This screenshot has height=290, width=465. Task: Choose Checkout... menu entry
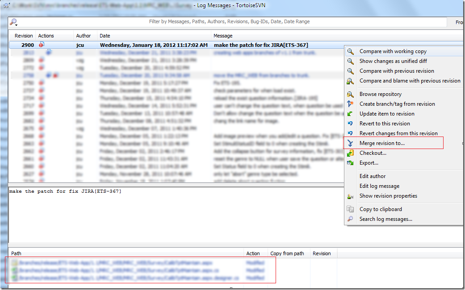tap(373, 153)
